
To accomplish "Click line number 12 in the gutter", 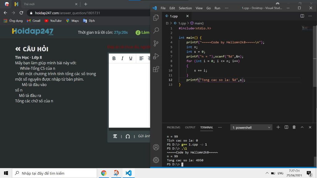I will tap(171, 80).
